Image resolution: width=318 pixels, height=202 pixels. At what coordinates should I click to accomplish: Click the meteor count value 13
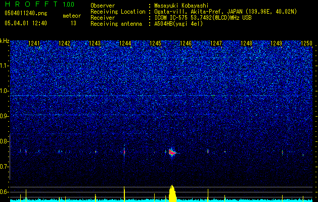tap(73, 23)
